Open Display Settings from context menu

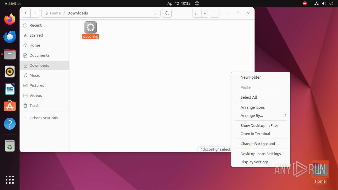(x=261, y=162)
